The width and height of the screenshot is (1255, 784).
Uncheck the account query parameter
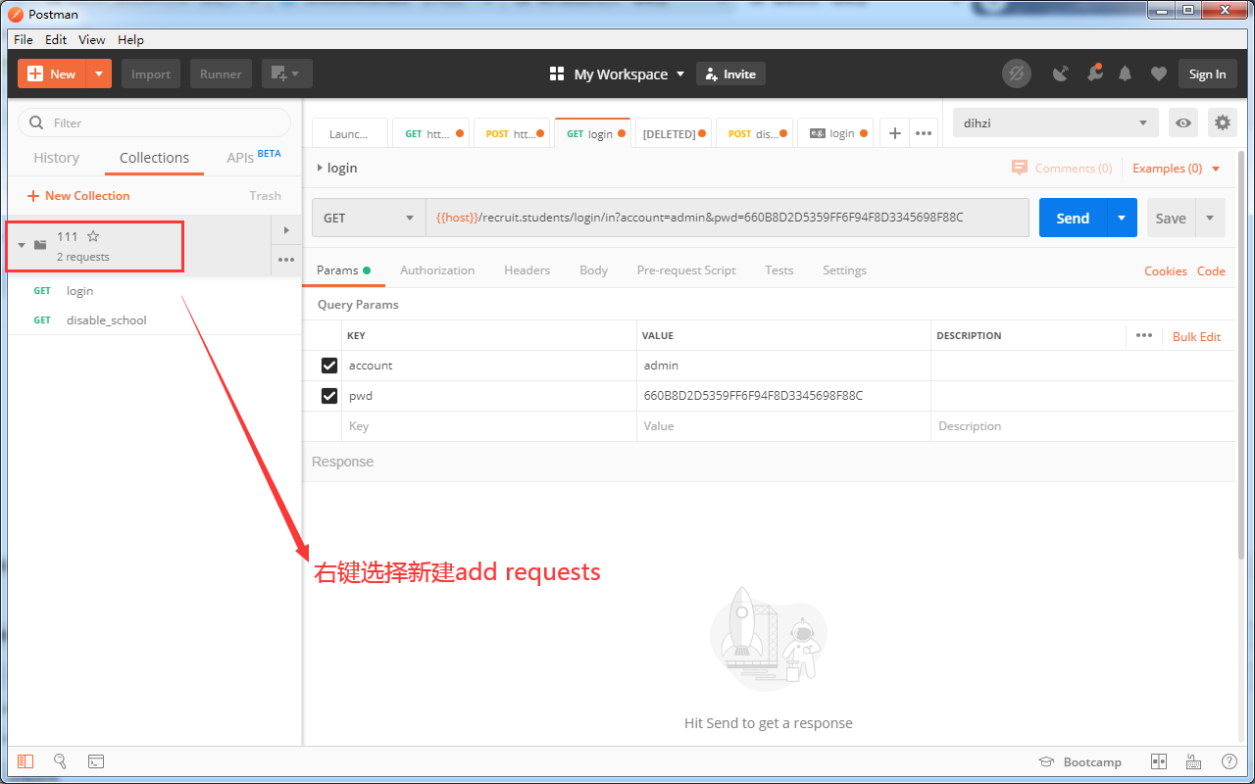[x=329, y=366]
